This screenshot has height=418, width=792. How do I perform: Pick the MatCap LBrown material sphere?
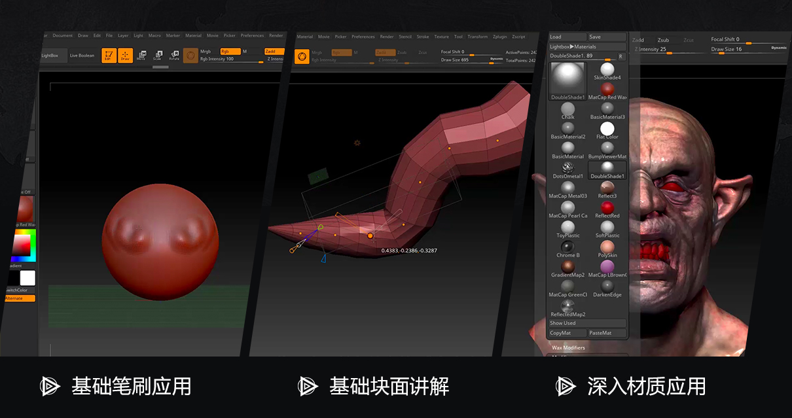[607, 266]
